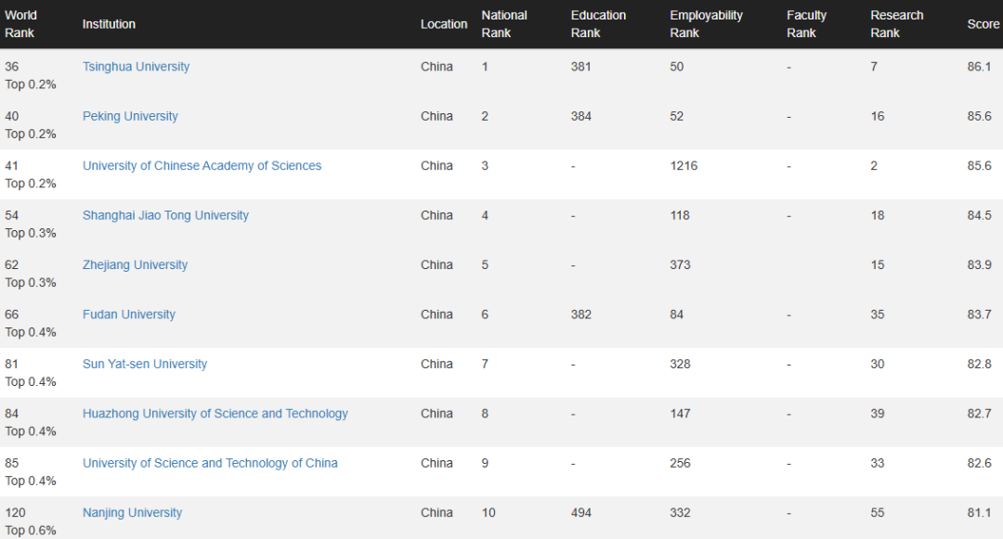Click the score 82.8 cell
Viewport: 1003px width, 539px height.
pos(979,364)
